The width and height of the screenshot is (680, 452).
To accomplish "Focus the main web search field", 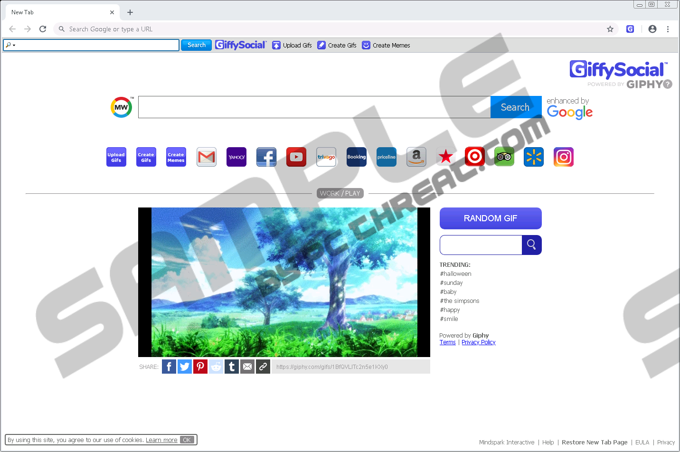I will pyautogui.click(x=314, y=107).
